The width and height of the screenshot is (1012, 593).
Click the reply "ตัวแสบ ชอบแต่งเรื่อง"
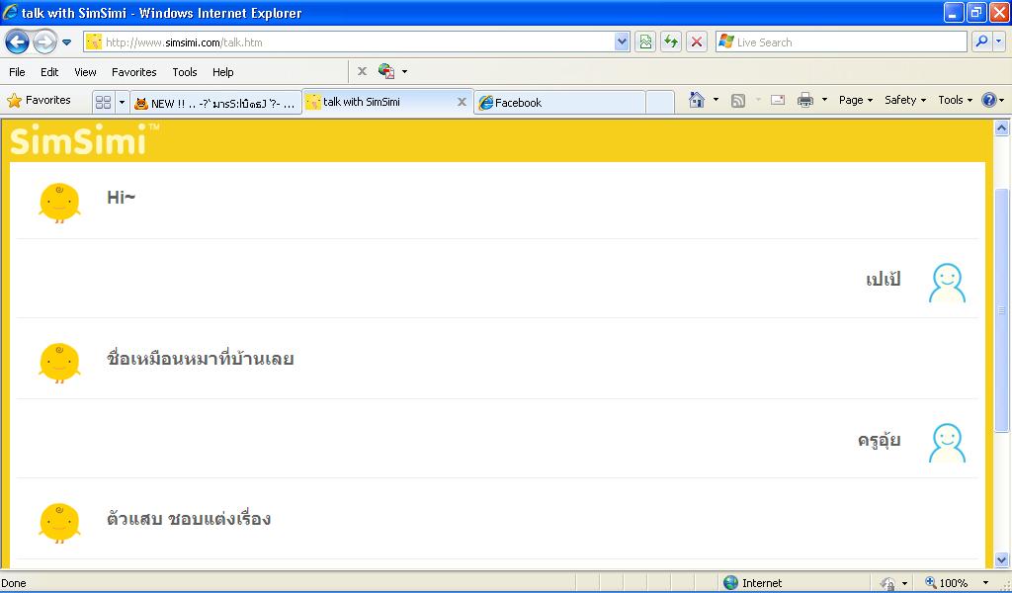point(189,518)
